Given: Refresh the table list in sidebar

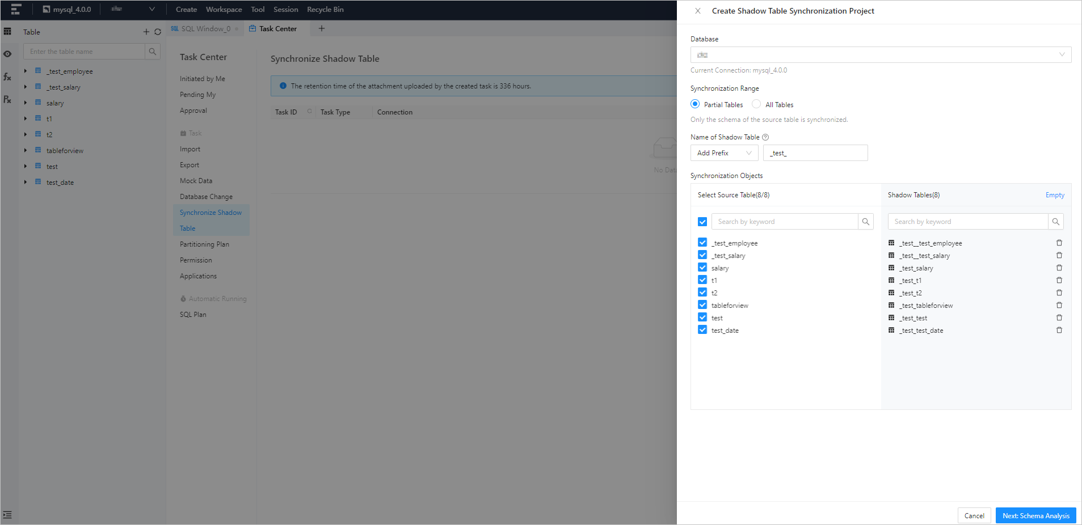Looking at the screenshot, I should click(158, 32).
